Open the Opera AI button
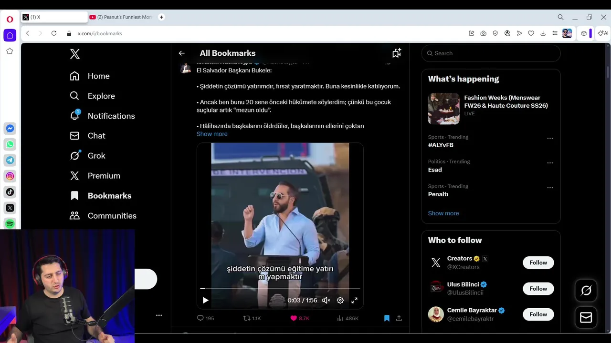Viewport: 611px width, 343px height. (603, 33)
